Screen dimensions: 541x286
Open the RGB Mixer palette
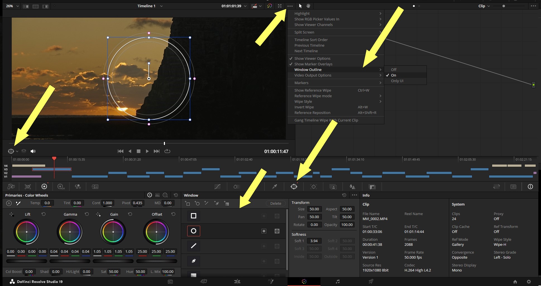78,187
